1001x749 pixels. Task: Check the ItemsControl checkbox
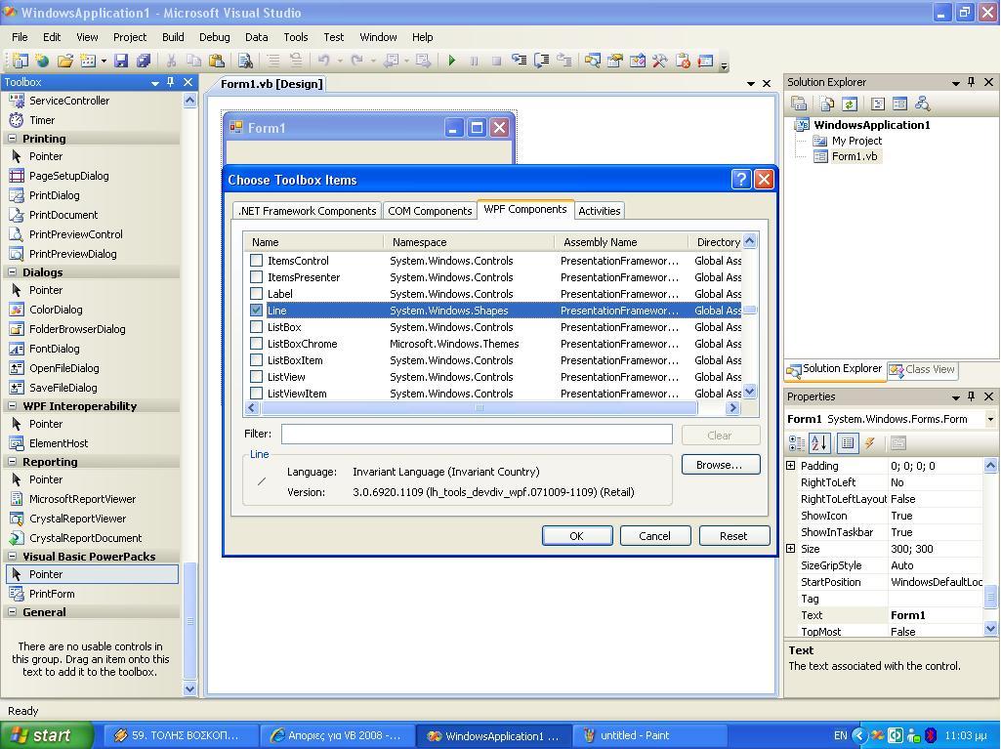tap(256, 261)
